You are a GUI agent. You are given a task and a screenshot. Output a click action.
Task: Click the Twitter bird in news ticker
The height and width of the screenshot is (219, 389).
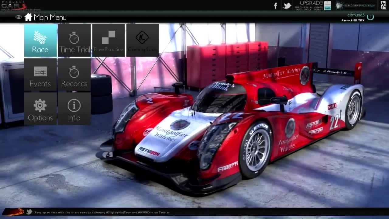pos(29,212)
